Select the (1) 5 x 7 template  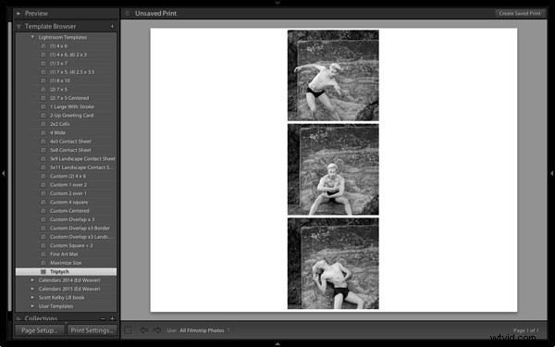click(66, 63)
